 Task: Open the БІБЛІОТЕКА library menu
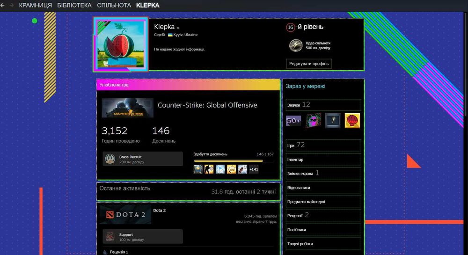click(x=74, y=5)
